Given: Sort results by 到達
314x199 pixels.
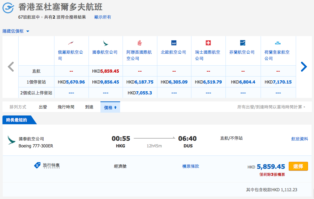Looking at the screenshot, I should (89, 107).
